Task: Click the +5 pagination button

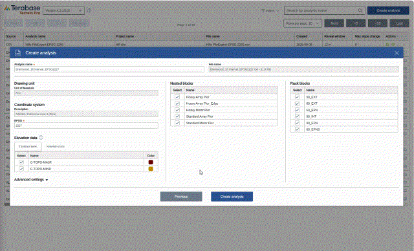Action: pos(356,23)
